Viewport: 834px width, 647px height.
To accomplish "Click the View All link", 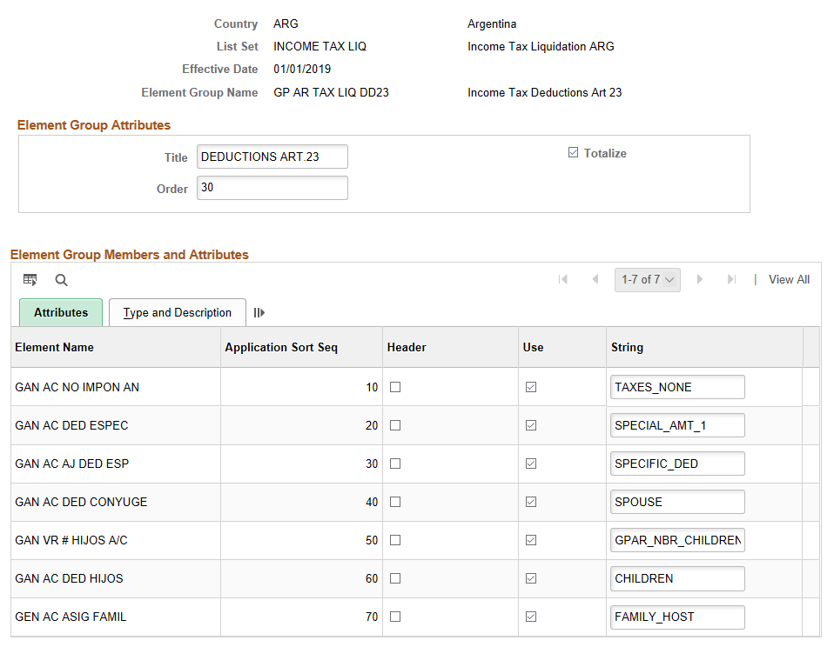I will (789, 279).
